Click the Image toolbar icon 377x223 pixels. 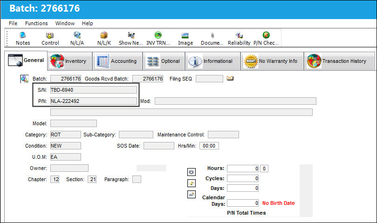[x=185, y=35]
